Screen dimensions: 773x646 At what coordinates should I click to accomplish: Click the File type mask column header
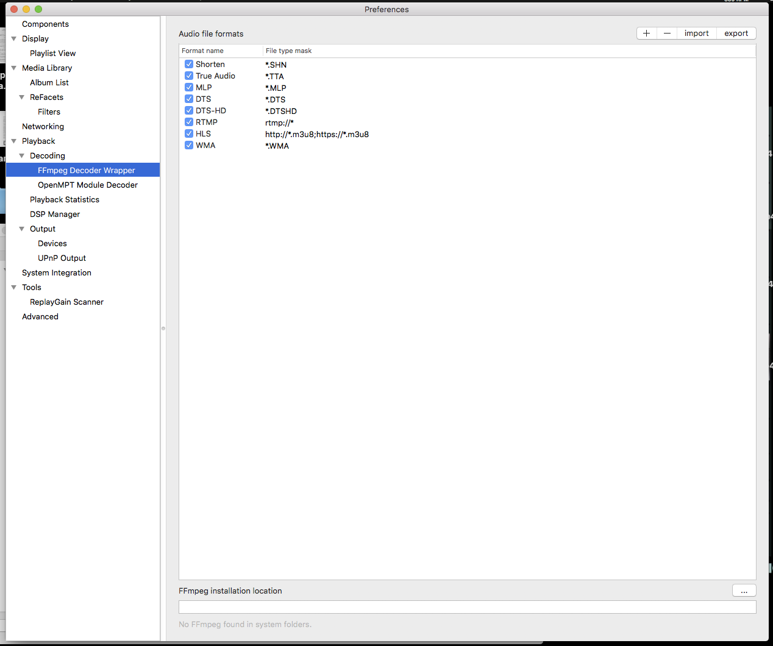tap(288, 51)
